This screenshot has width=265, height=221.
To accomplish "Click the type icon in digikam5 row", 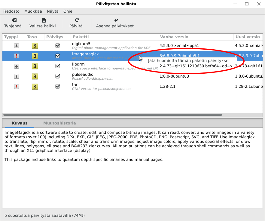I will pos(17,46).
